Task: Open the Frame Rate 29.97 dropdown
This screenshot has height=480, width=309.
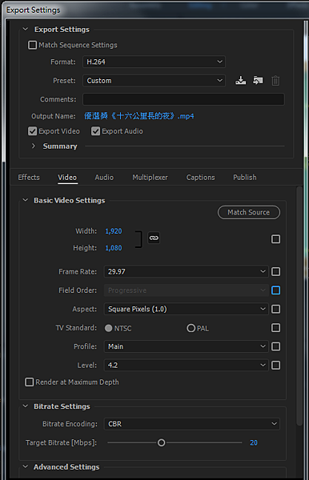Action: pyautogui.click(x=187, y=271)
